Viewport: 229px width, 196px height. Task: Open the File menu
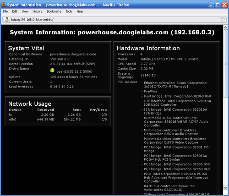coord(5,11)
